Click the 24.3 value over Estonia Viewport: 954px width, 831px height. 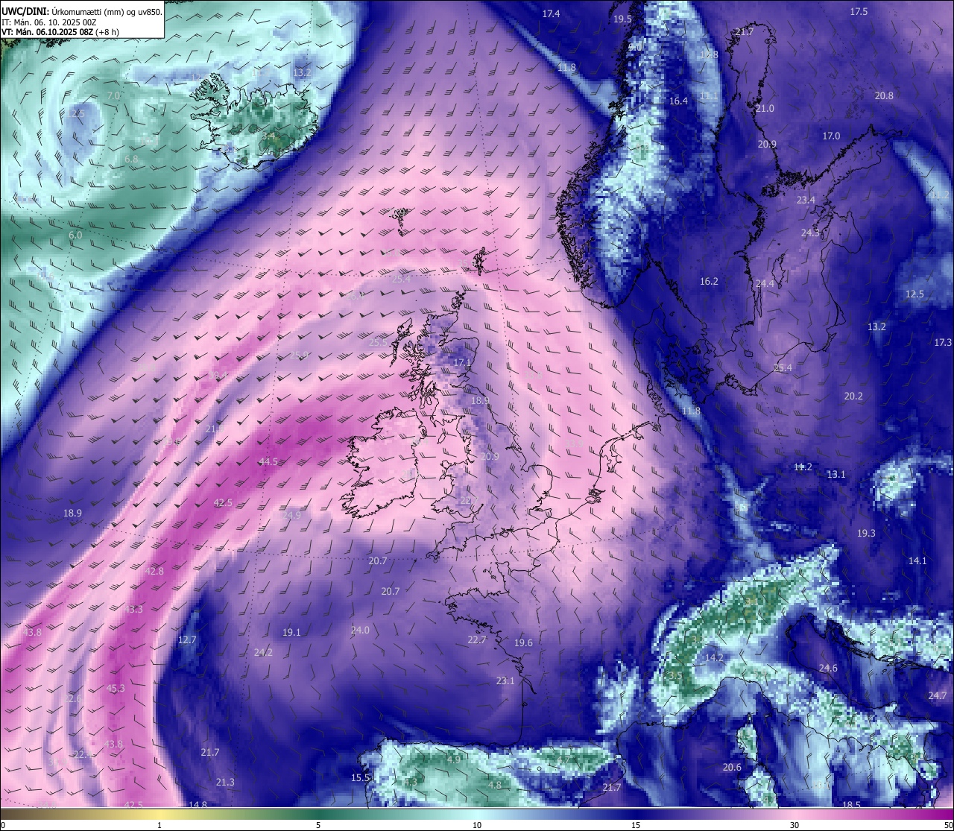[x=809, y=233]
